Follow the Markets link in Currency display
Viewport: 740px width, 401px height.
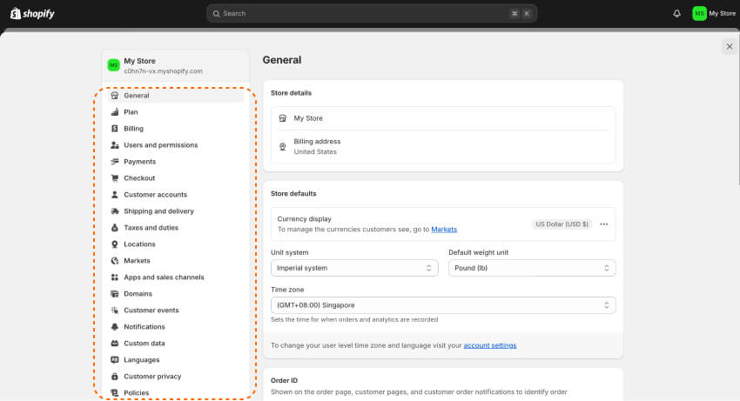point(444,230)
